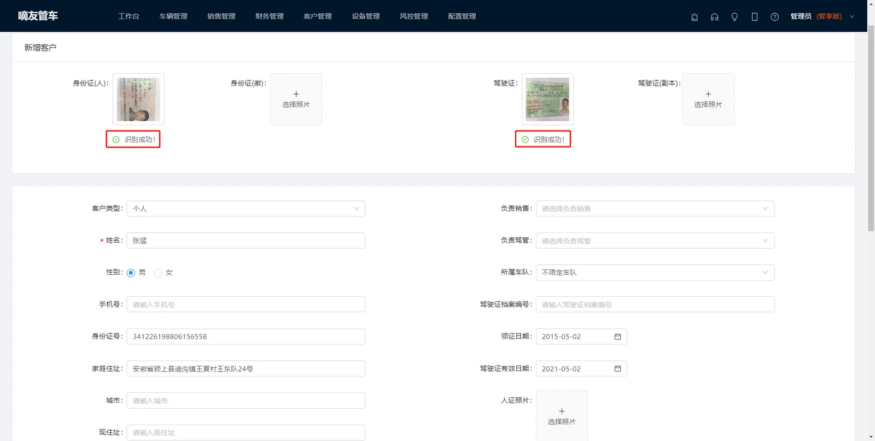This screenshot has height=441, width=875.
Task: Open calendar icon for 驾驶证有效日期
Action: 617,369
